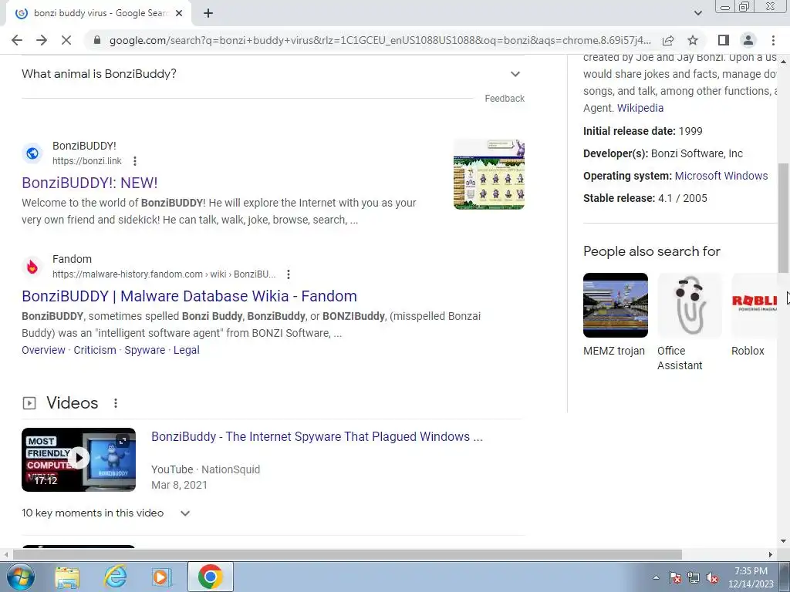Share this page via address bar icon
The height and width of the screenshot is (592, 790).
pos(668,40)
